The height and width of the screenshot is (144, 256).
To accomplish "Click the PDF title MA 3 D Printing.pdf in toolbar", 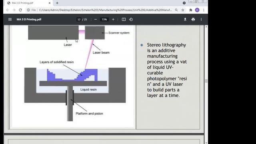I will pos(29,20).
